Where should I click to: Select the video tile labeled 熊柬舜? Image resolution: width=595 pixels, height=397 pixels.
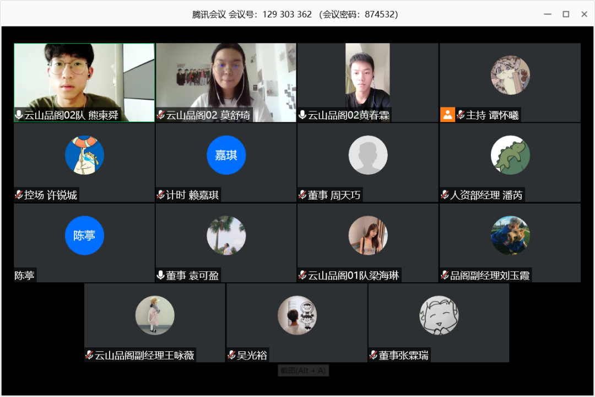[84, 77]
